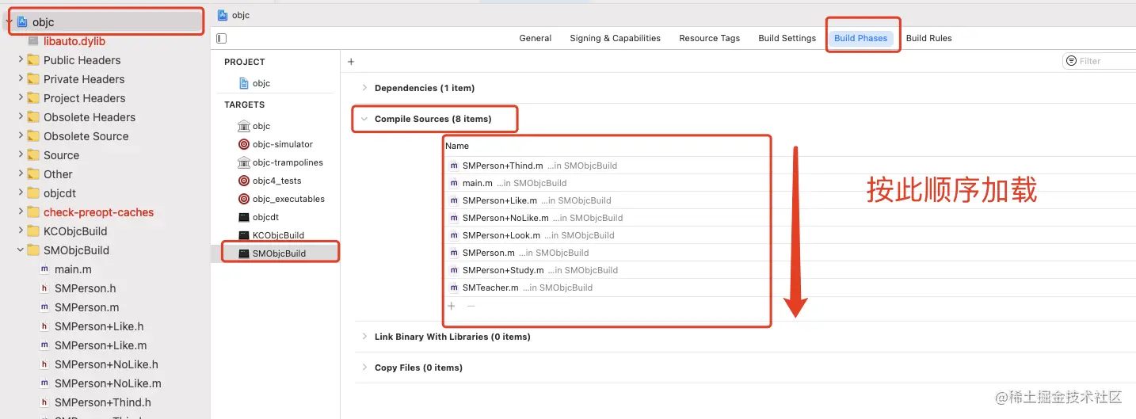Click the Source folder icon
The width and height of the screenshot is (1136, 419).
click(x=33, y=155)
